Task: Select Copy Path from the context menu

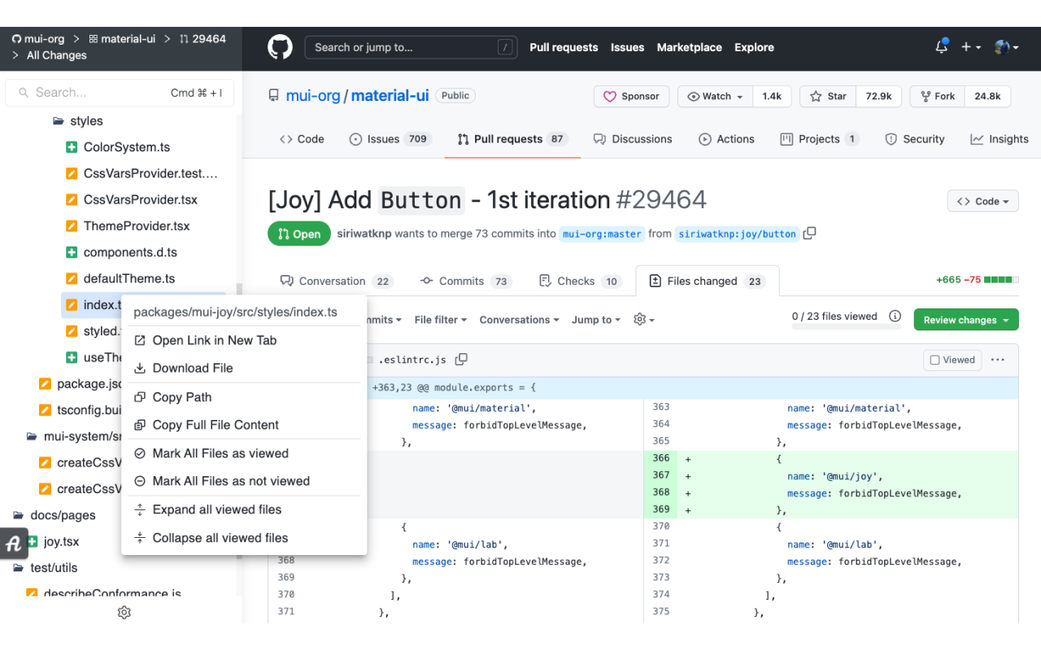Action: pos(182,396)
